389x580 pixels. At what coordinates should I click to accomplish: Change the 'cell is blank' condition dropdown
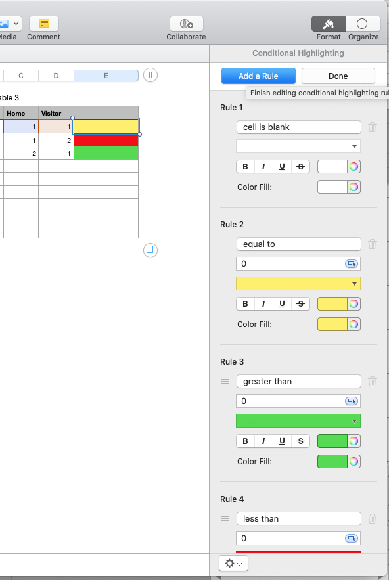[x=298, y=127]
